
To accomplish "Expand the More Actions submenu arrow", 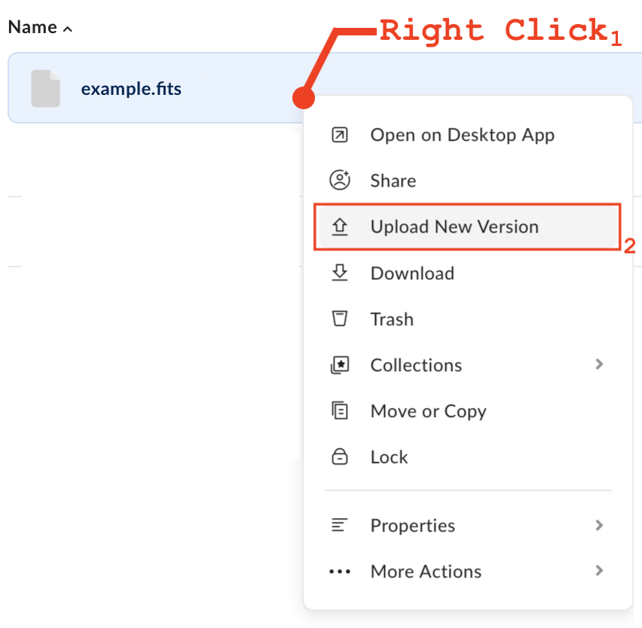I will [x=599, y=571].
